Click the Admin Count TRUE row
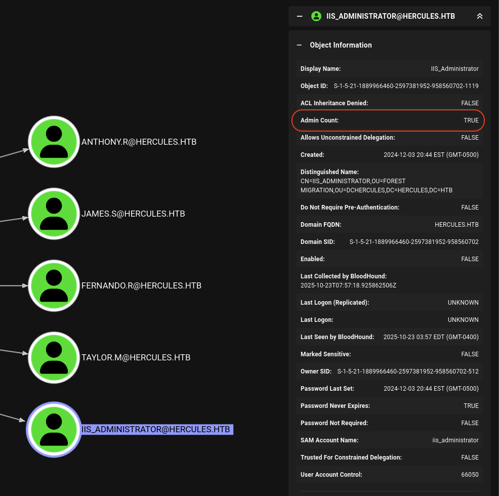Image resolution: width=499 pixels, height=496 pixels. point(389,120)
